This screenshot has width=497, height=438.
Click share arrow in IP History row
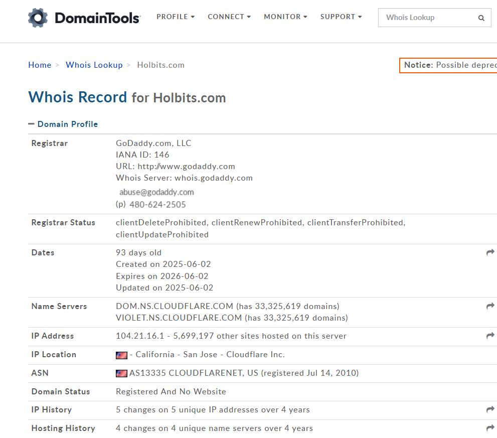tap(490, 410)
